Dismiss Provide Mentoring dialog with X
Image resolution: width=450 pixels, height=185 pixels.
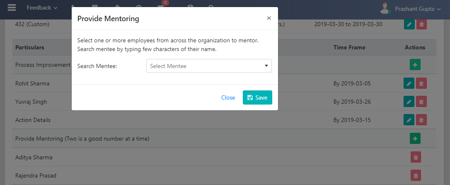[x=269, y=18]
